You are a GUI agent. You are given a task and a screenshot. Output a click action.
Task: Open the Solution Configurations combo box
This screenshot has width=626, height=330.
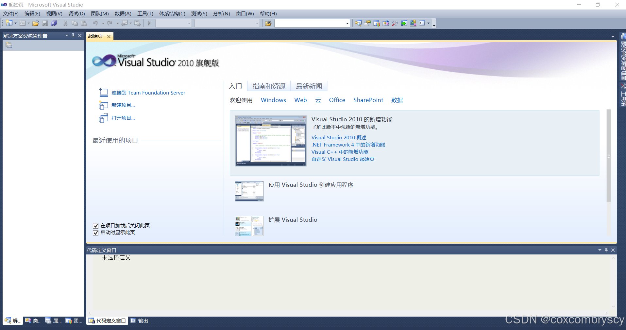click(x=174, y=23)
